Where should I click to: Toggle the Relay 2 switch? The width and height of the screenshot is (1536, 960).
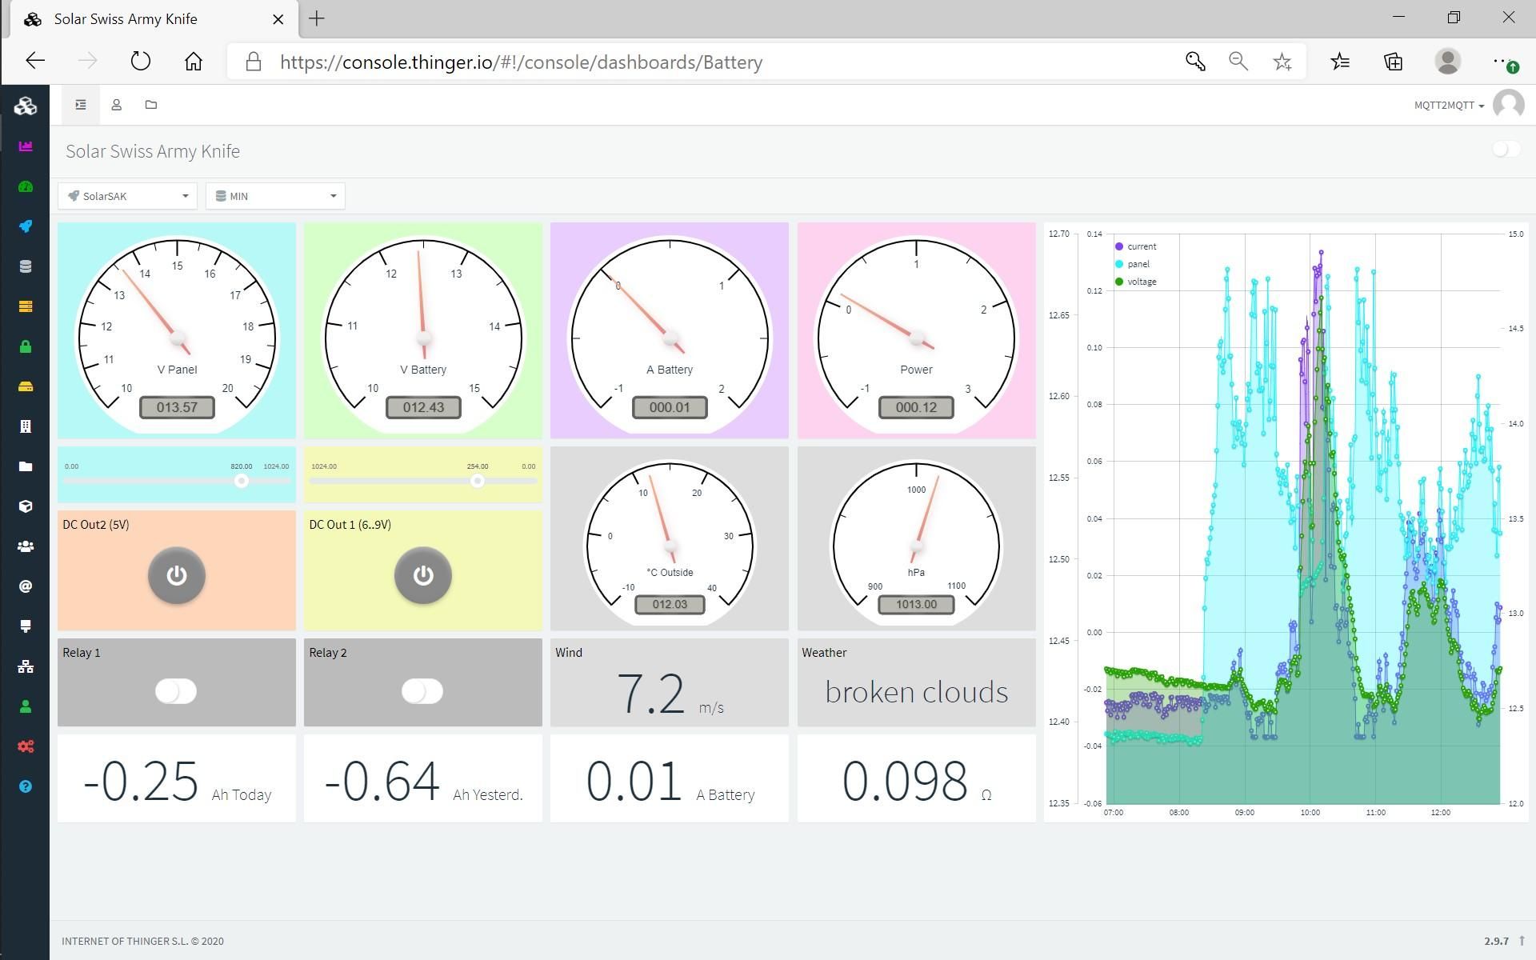point(422,691)
